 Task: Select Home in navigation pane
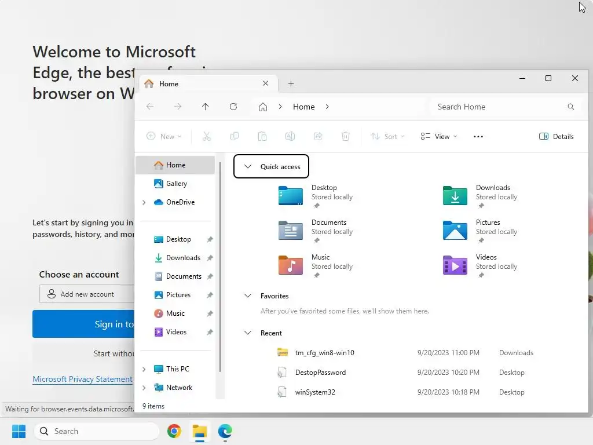tap(175, 165)
